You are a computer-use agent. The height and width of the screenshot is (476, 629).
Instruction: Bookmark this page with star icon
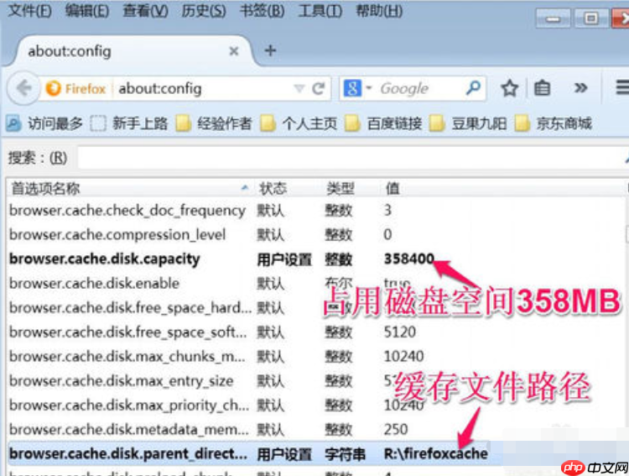coord(509,88)
